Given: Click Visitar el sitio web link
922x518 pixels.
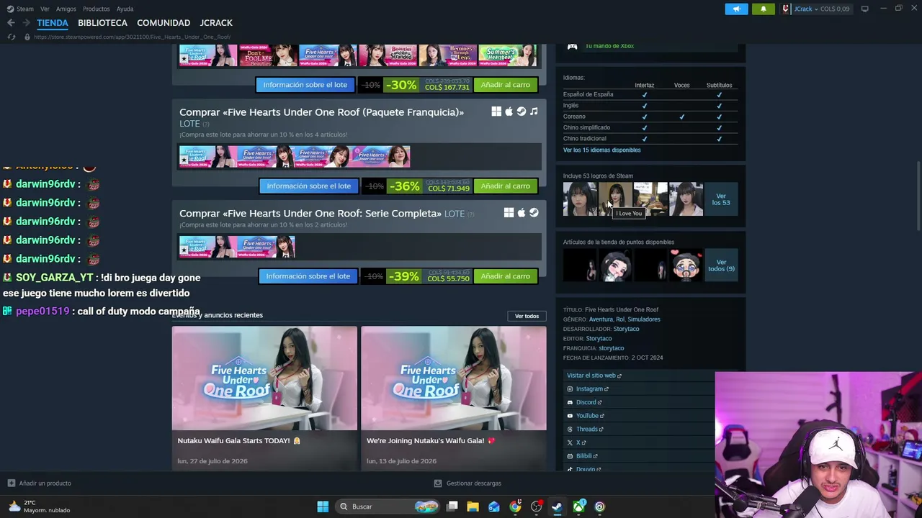Looking at the screenshot, I should point(594,376).
